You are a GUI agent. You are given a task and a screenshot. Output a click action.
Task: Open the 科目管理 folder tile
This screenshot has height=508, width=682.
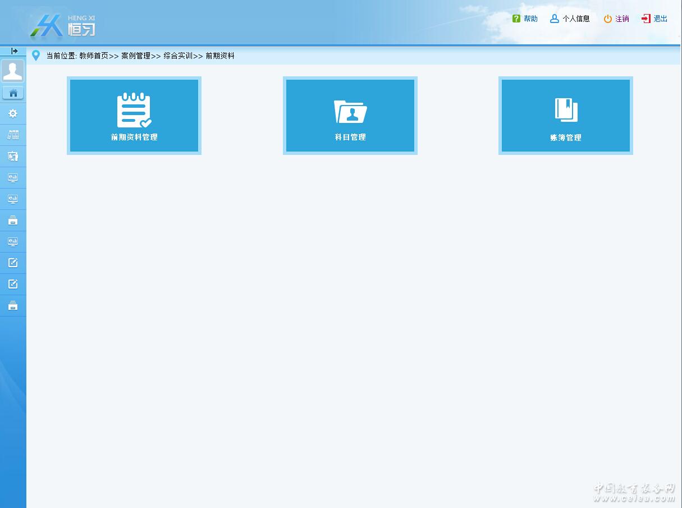click(x=350, y=116)
